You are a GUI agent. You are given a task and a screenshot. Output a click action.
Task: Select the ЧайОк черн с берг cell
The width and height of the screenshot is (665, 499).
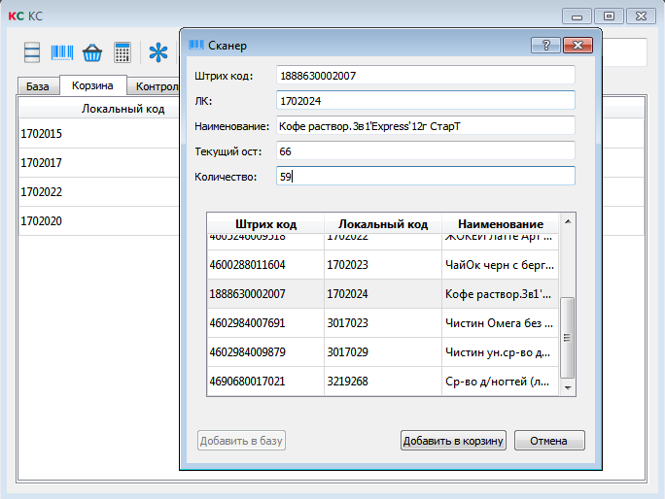pyautogui.click(x=501, y=265)
